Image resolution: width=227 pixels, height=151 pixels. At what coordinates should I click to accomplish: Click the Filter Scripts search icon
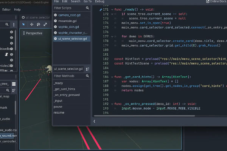[87, 8]
